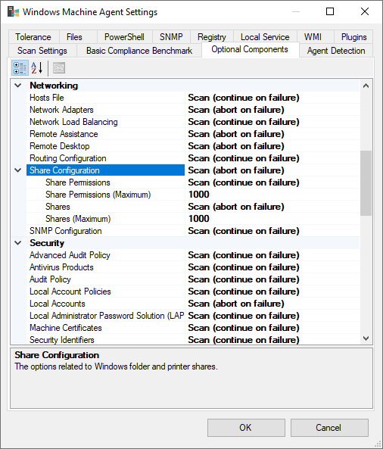
Task: Select the Optional Components tab
Action: click(x=250, y=49)
